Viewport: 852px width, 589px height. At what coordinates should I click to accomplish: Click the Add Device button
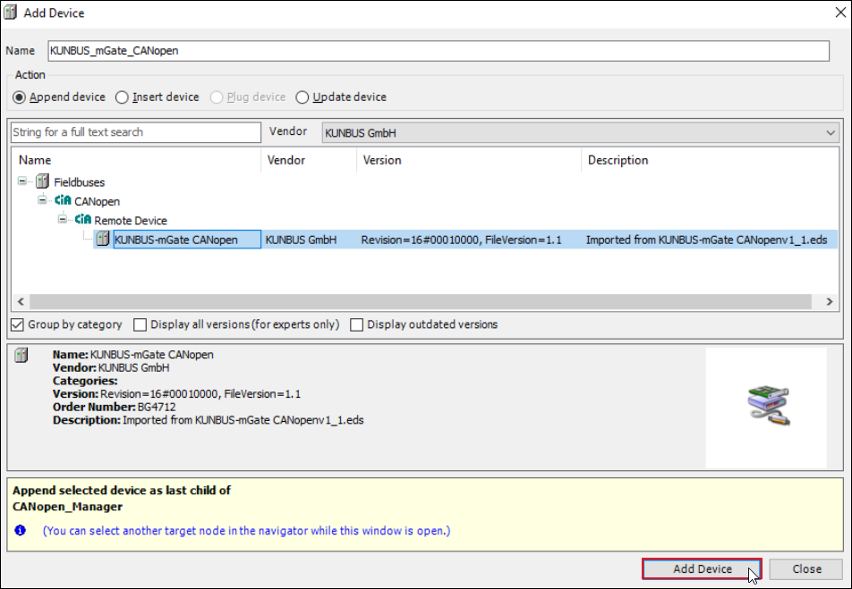click(702, 569)
